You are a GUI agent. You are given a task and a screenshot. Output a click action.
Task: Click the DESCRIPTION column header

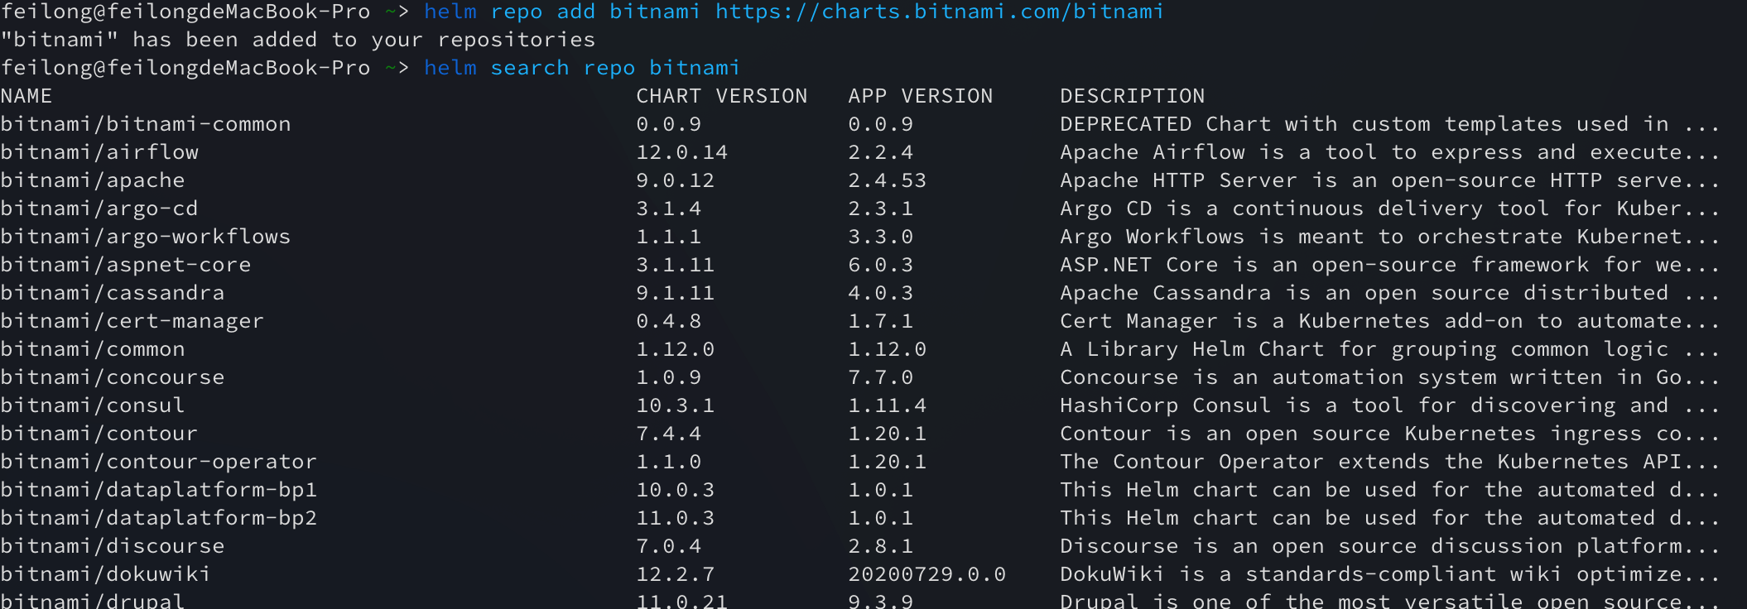pyautogui.click(x=1133, y=96)
